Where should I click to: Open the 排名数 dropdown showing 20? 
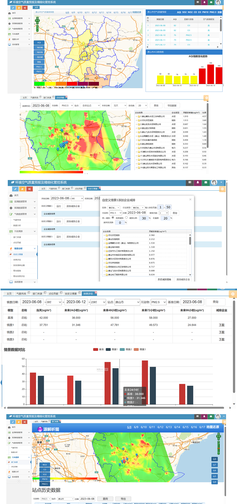(142, 106)
